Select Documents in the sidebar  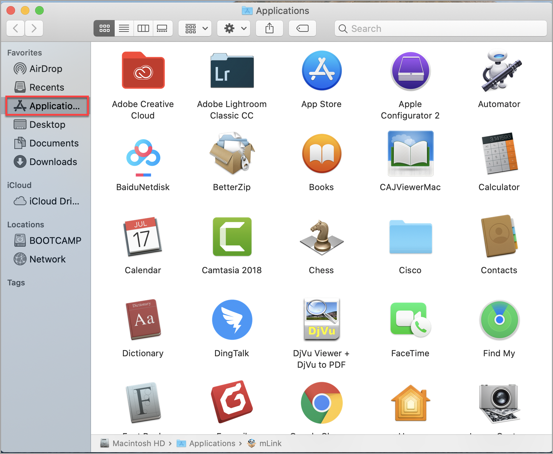tap(46, 143)
